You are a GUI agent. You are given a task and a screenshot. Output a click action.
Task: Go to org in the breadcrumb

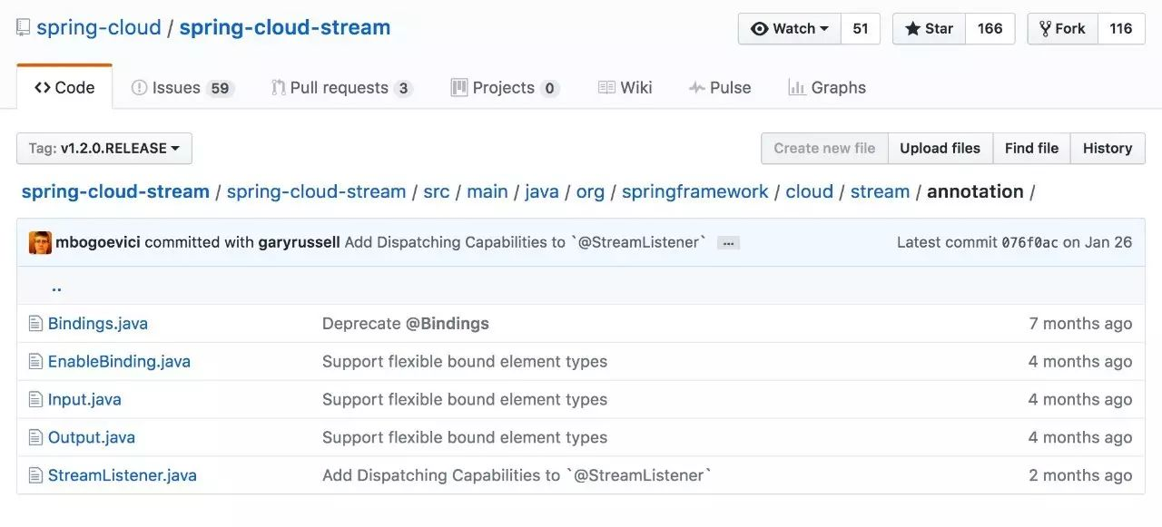[x=590, y=192]
